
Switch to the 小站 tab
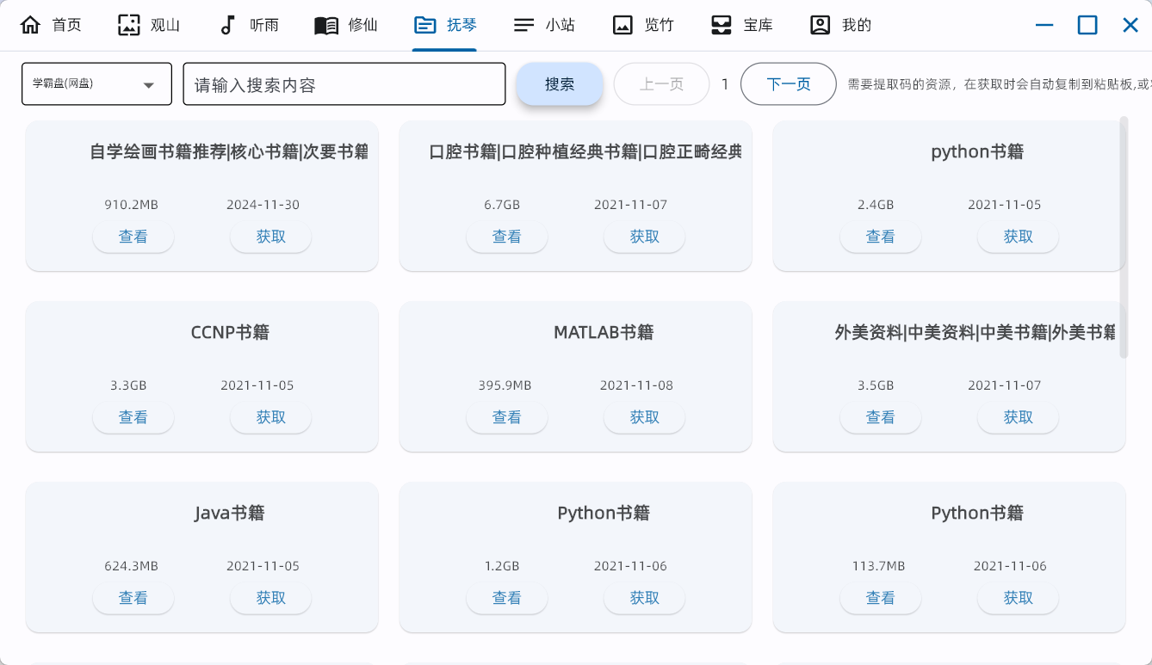coord(544,25)
